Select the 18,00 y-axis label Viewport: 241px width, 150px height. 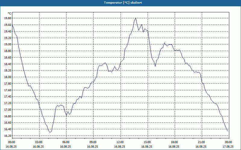[x=8, y=77]
